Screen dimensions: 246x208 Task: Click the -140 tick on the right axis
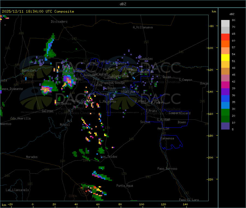click(210, 92)
